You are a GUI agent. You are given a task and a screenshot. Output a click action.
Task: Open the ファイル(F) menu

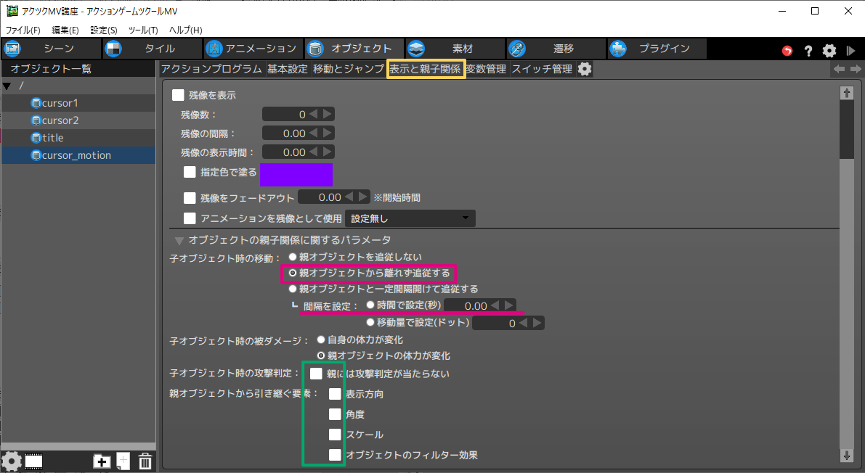[23, 30]
